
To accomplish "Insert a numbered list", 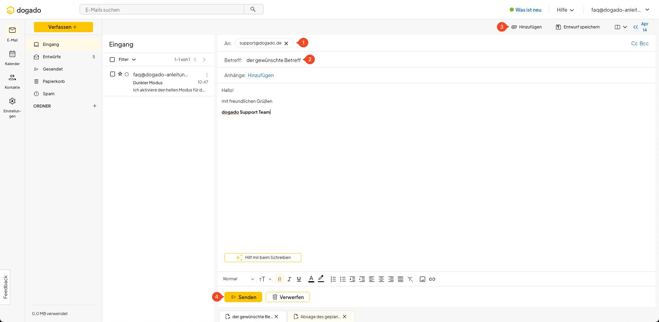I will point(333,279).
